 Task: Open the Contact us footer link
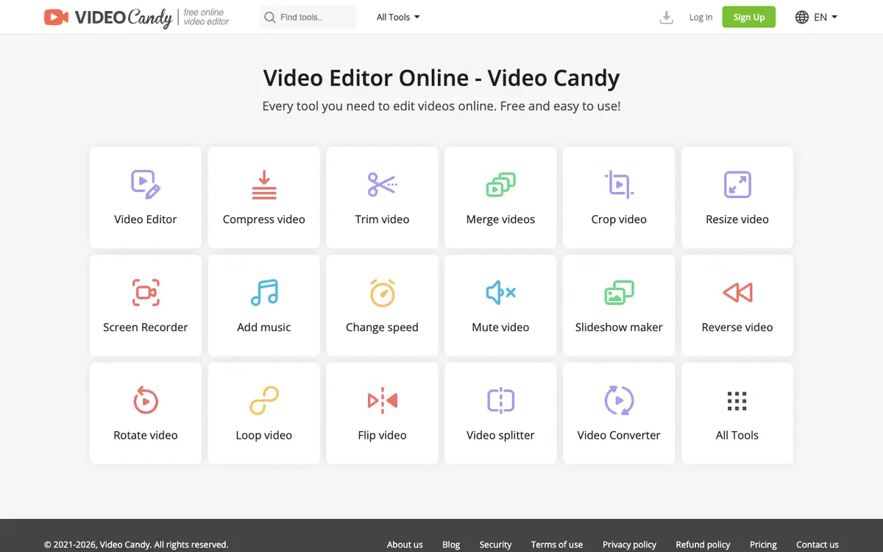[x=818, y=545]
